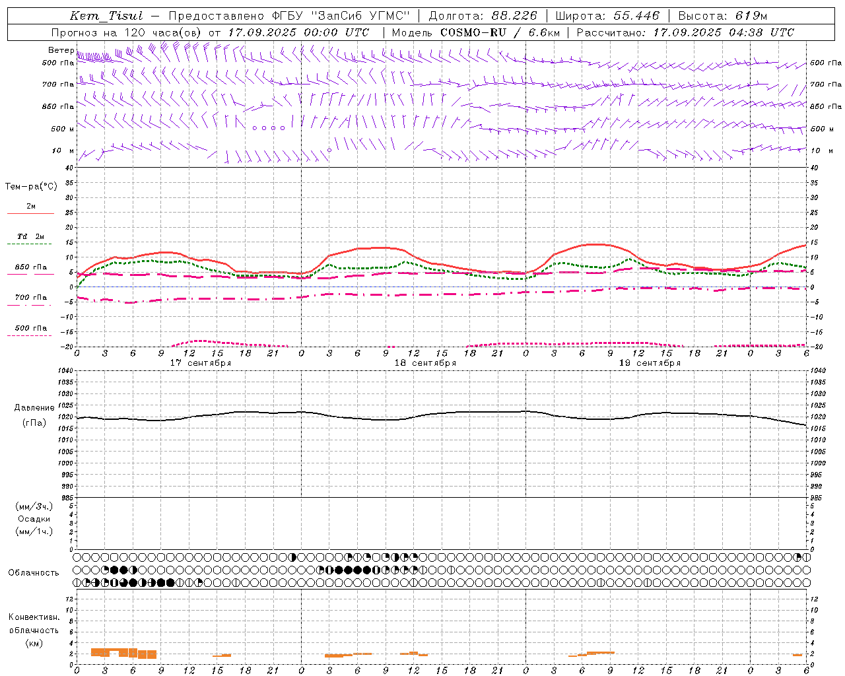Screen dimensions: 845x676
Task: Click the orange convective bar on 17 September morning
Action: point(123,653)
